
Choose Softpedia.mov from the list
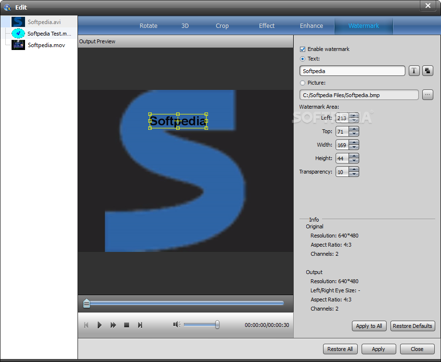point(46,45)
